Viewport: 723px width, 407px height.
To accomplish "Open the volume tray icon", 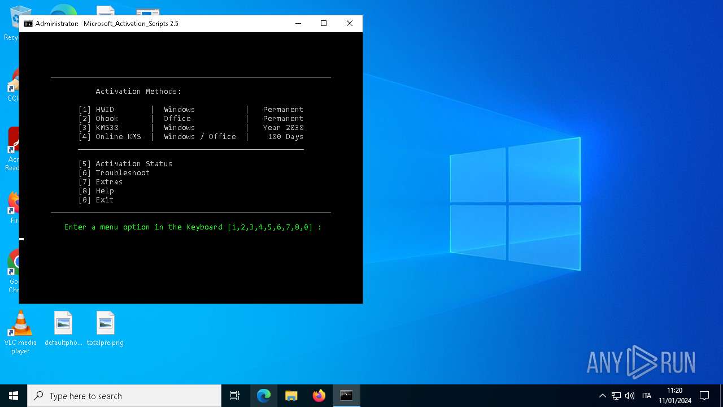I will pos(630,396).
